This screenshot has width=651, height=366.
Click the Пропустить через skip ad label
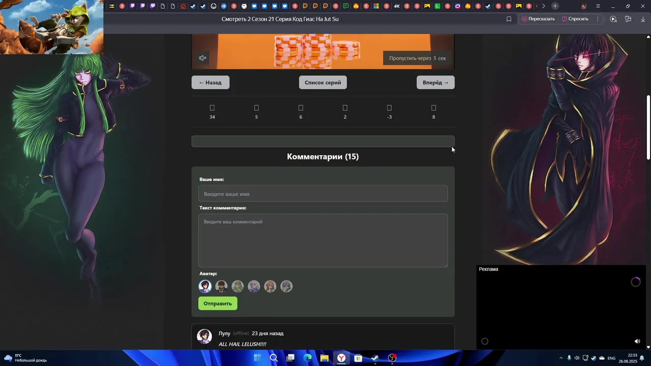click(x=418, y=58)
